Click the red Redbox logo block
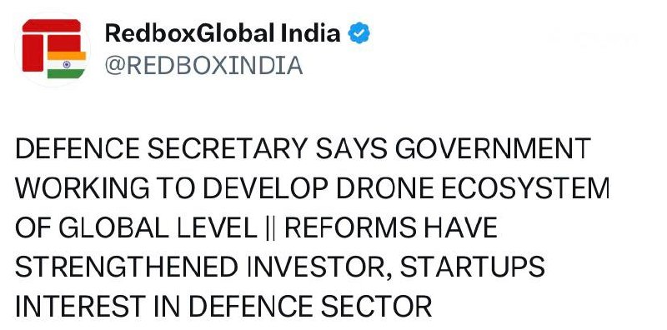The image size is (667, 330). pos(52,45)
